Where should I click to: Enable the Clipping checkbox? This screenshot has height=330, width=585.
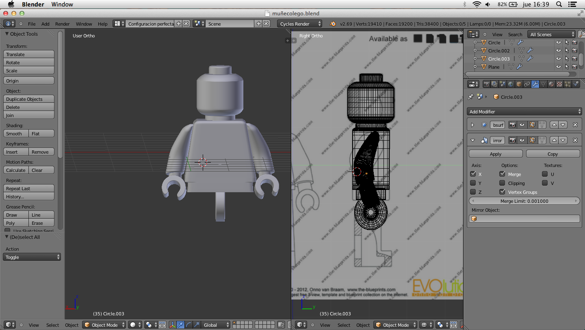pyautogui.click(x=502, y=183)
